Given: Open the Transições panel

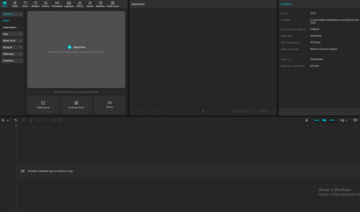Looking at the screenshot, I should click(x=57, y=4).
